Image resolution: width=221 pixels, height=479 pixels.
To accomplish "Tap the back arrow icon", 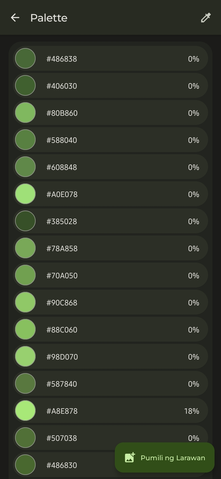I will (15, 18).
